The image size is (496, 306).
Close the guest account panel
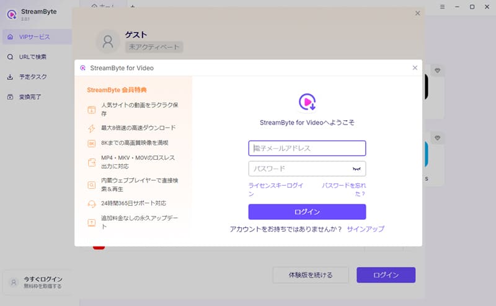[x=417, y=13]
